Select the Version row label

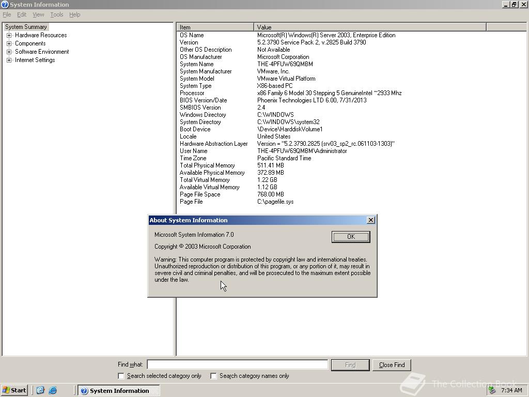pyautogui.click(x=189, y=42)
